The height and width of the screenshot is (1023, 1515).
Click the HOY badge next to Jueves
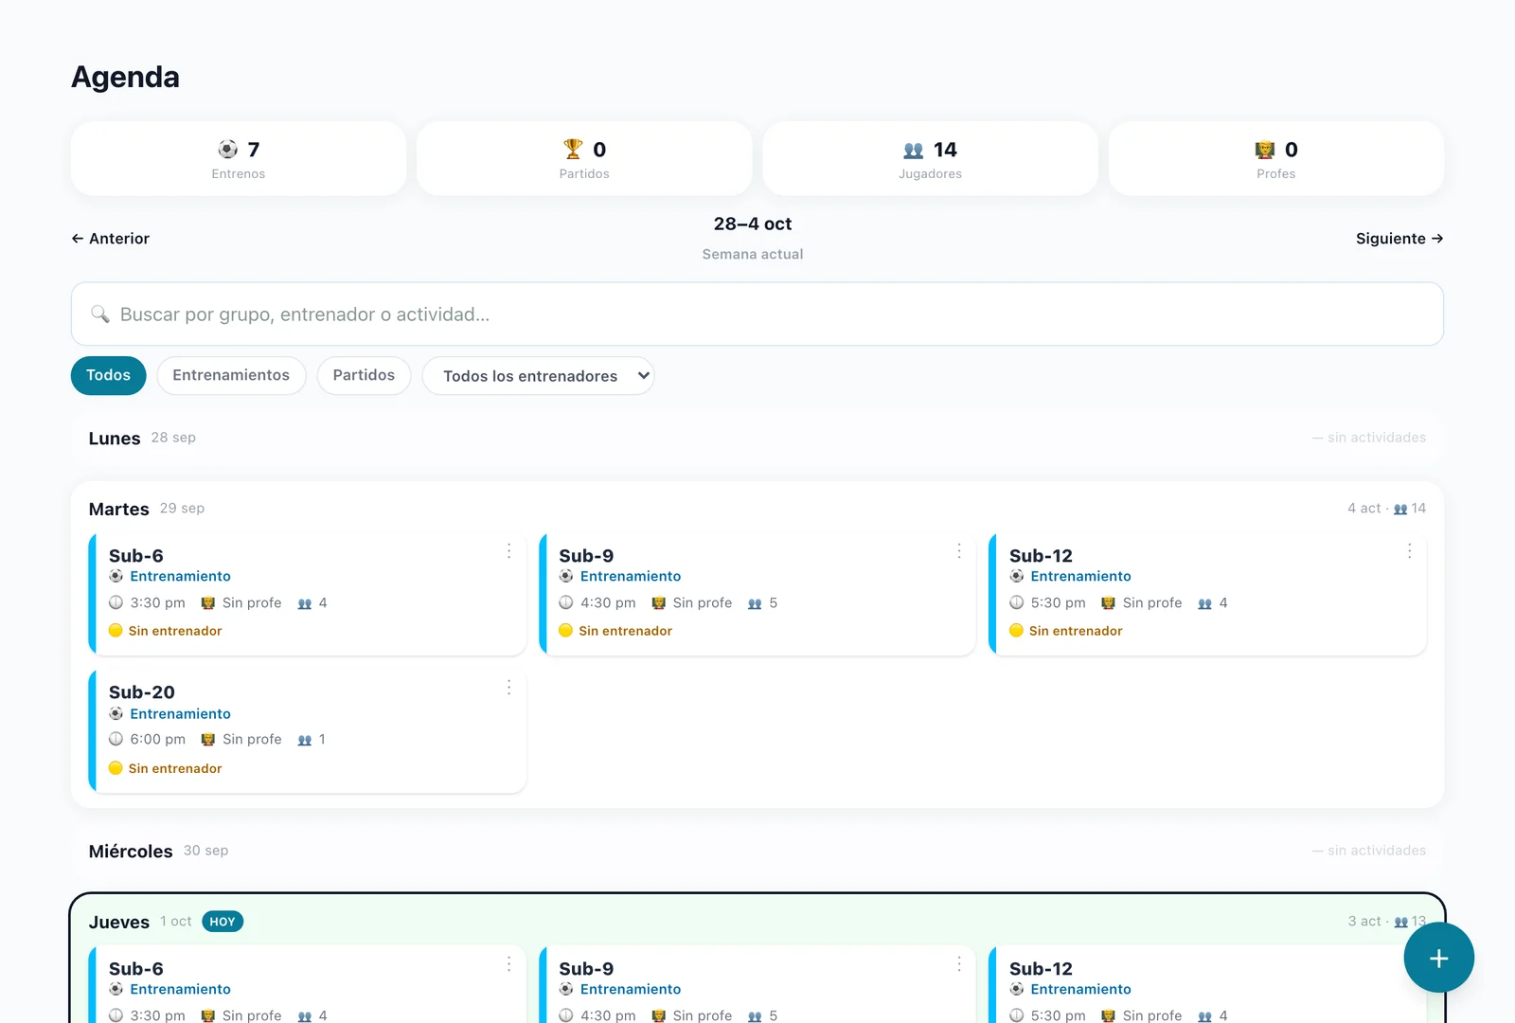click(x=223, y=922)
